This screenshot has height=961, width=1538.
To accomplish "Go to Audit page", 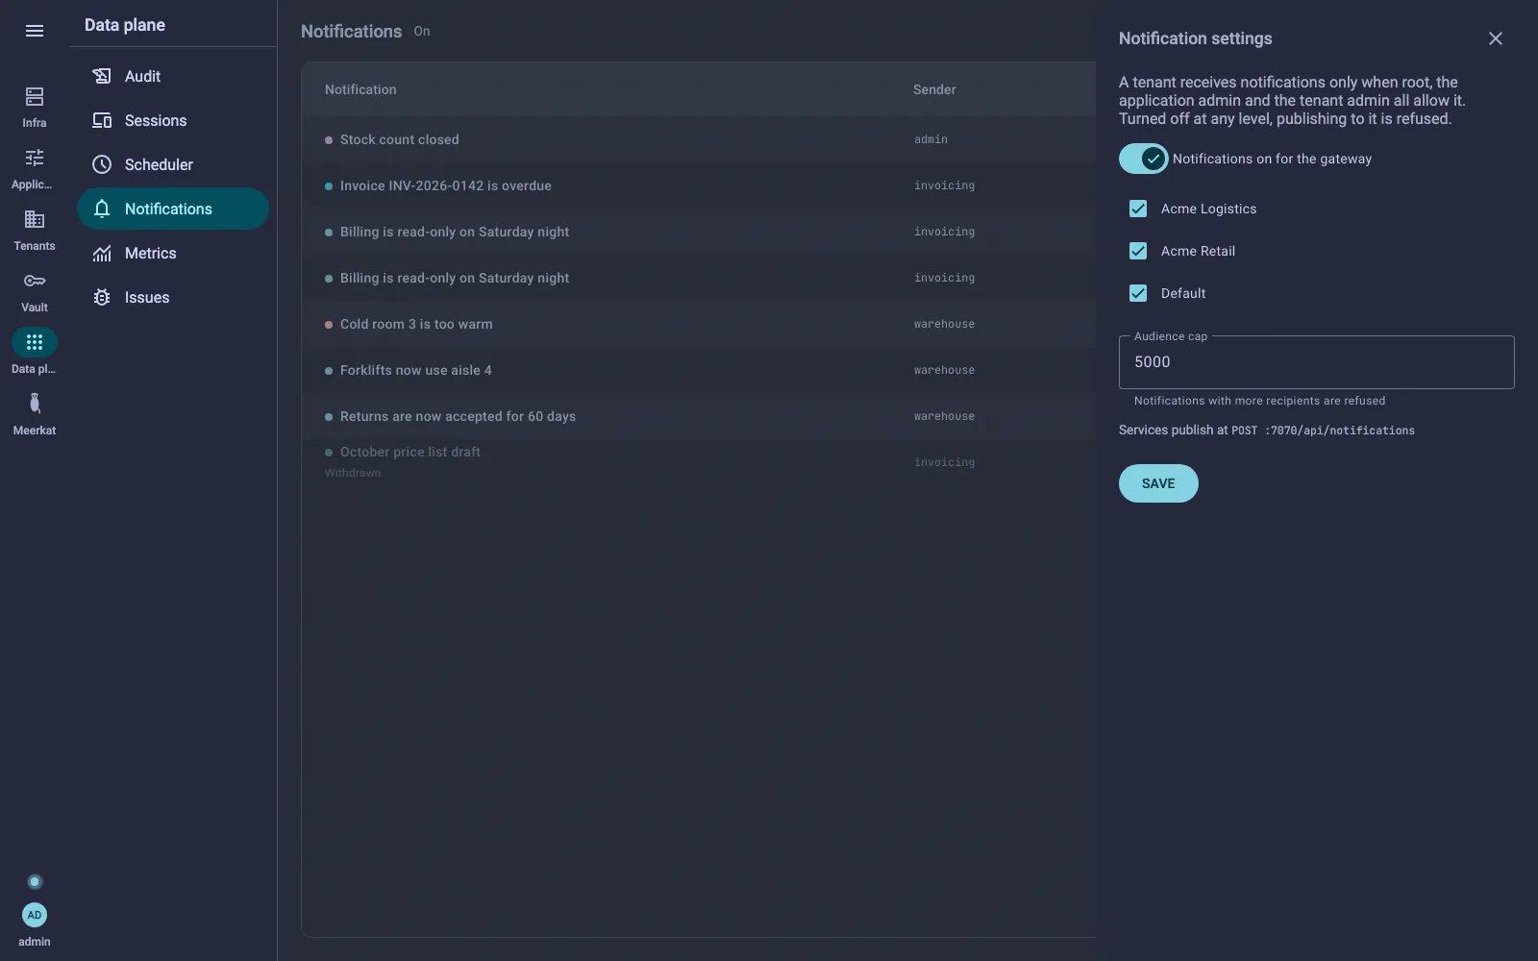I will pyautogui.click(x=173, y=76).
